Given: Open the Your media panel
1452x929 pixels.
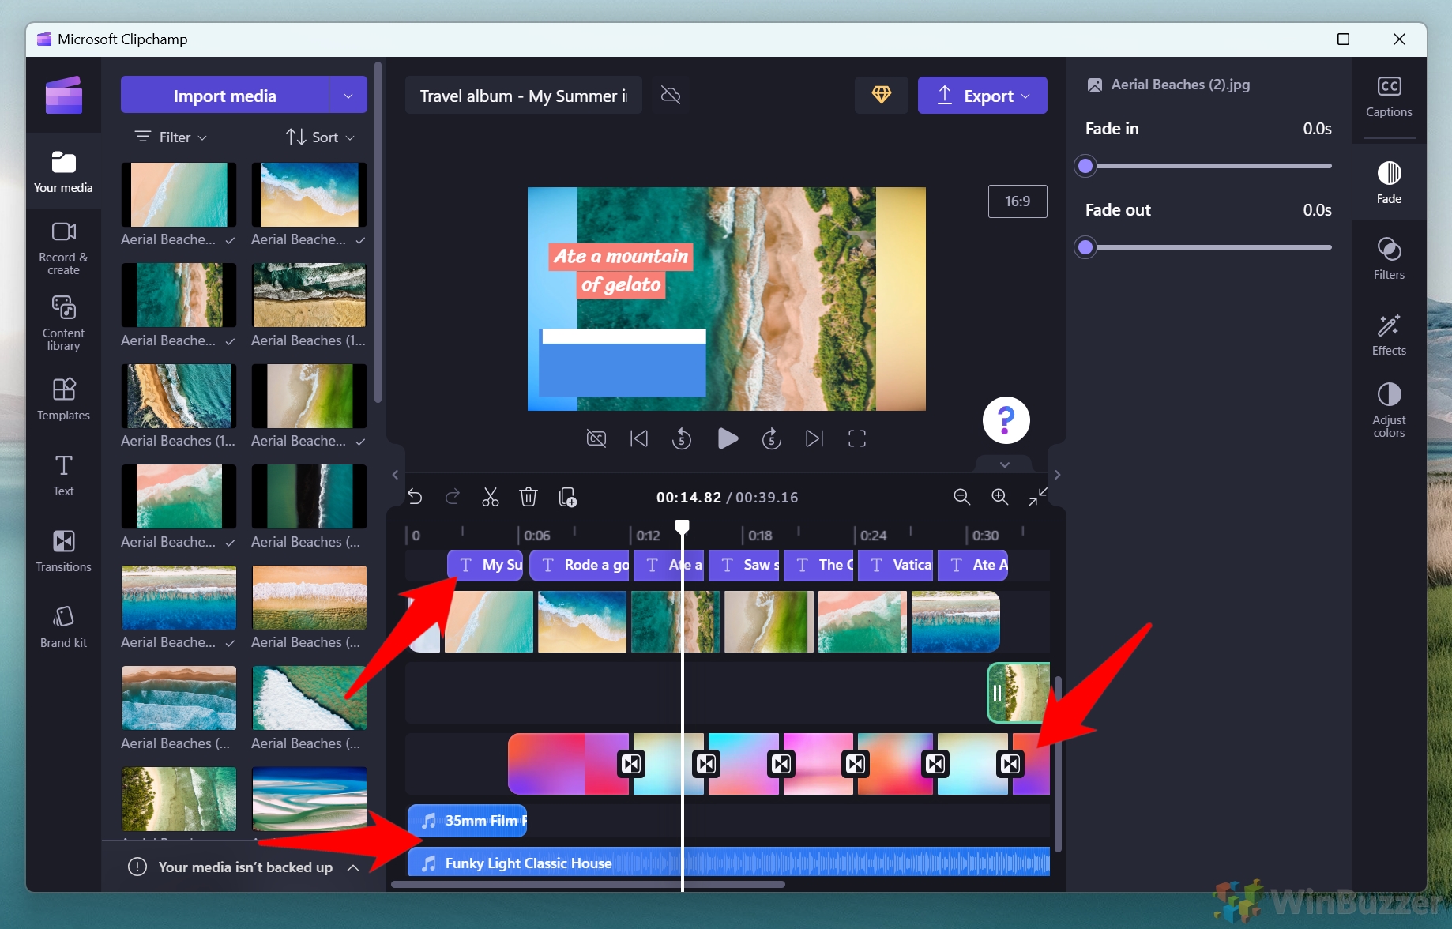Looking at the screenshot, I should tap(63, 171).
